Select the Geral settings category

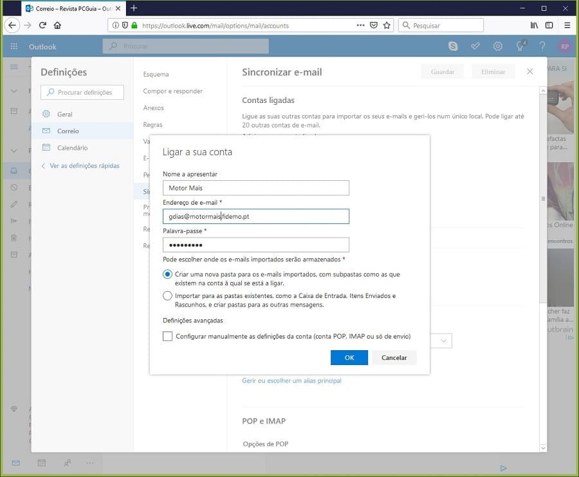coord(64,114)
